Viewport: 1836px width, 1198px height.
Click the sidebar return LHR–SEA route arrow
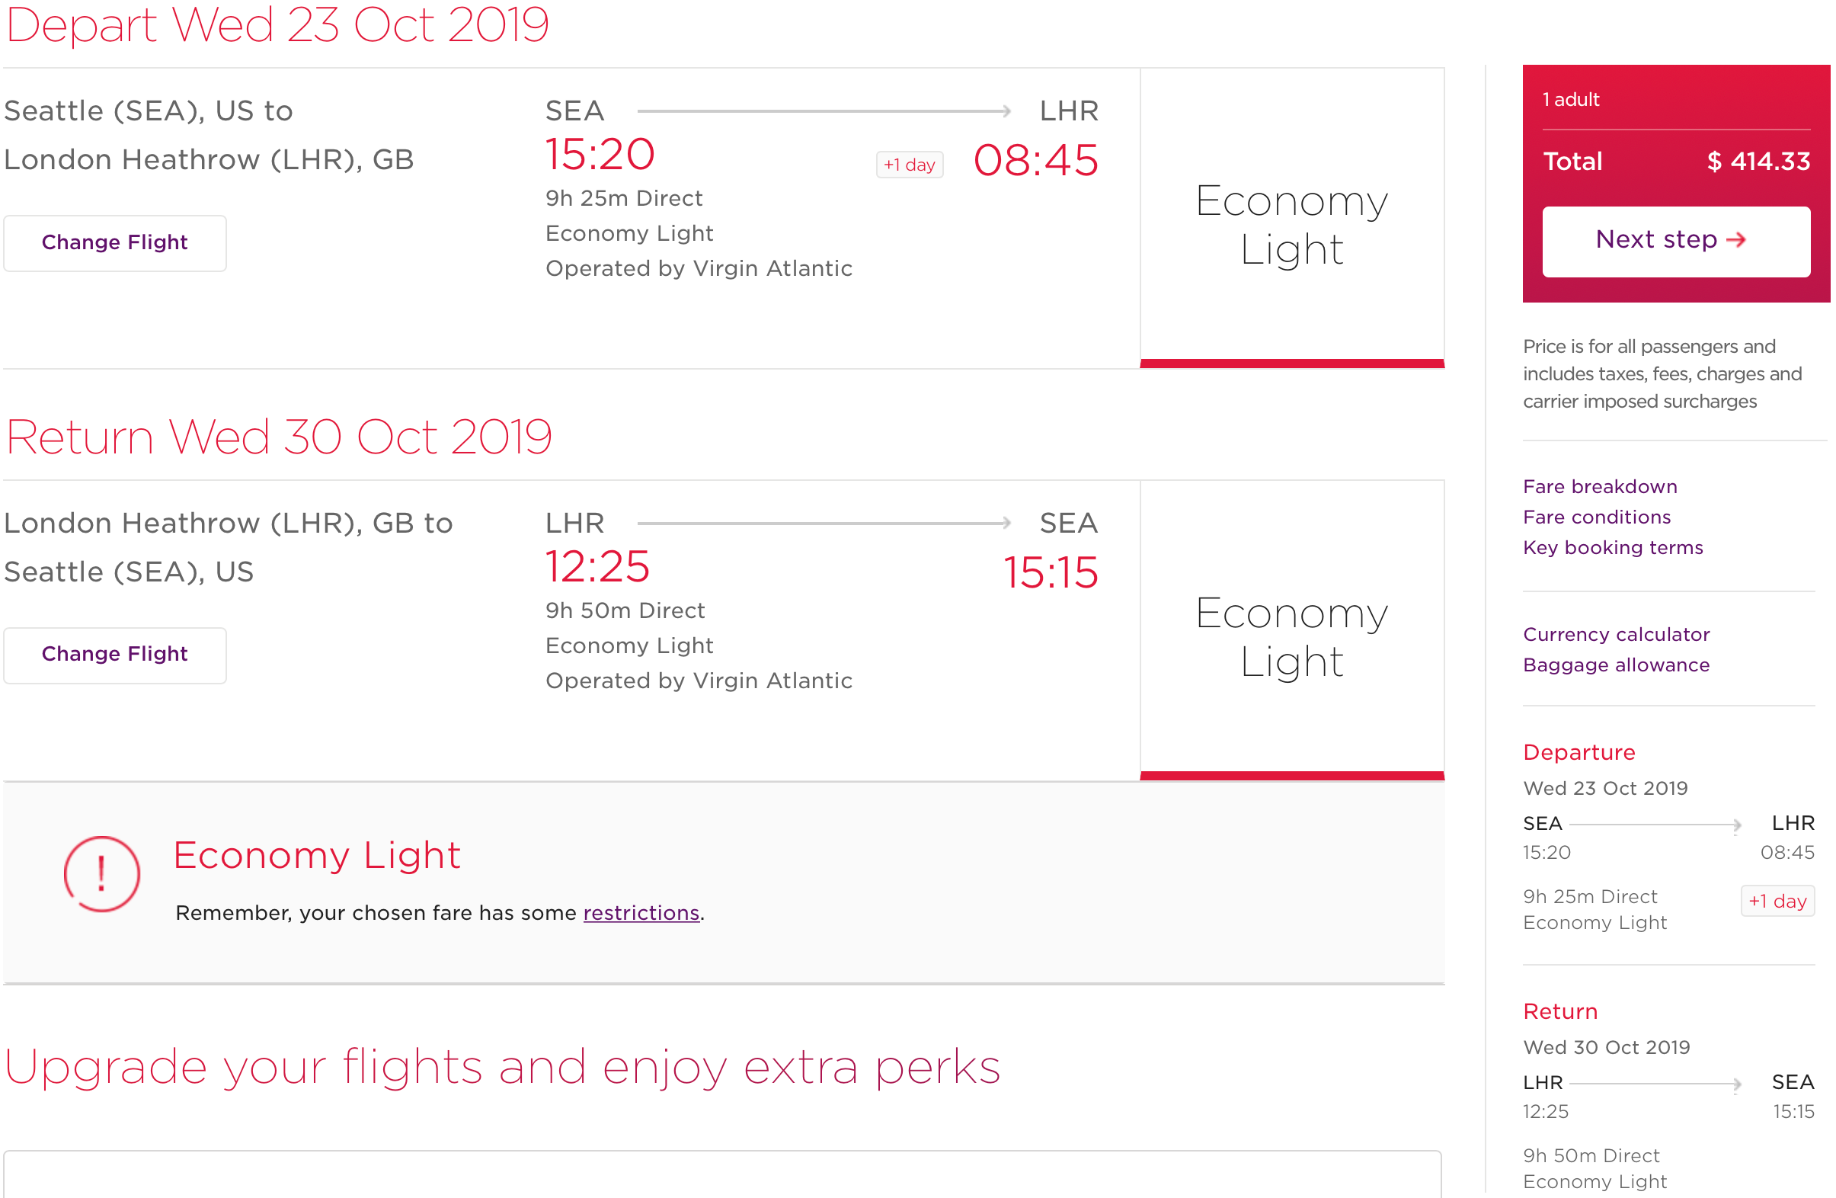[1655, 1084]
